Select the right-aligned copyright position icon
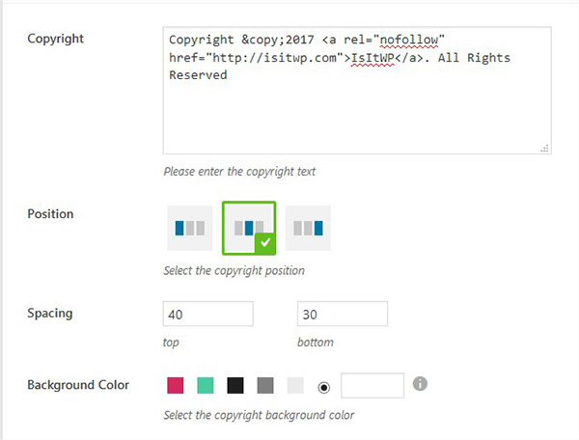 [x=308, y=228]
